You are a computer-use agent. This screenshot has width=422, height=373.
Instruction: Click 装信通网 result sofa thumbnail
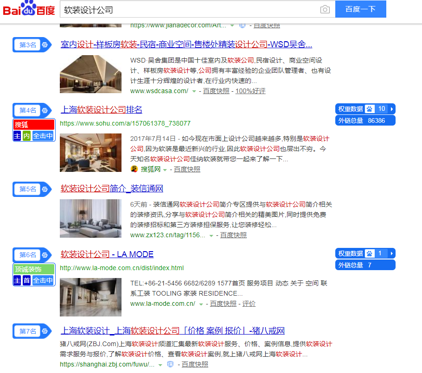[x=90, y=218]
